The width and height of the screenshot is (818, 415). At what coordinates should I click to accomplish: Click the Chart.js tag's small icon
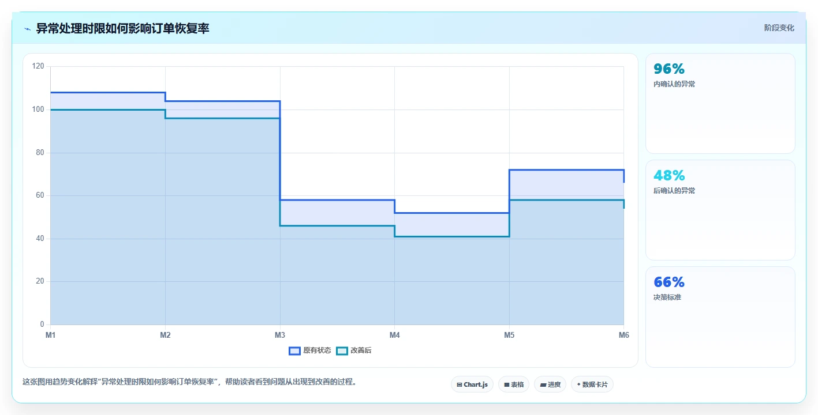tap(459, 384)
